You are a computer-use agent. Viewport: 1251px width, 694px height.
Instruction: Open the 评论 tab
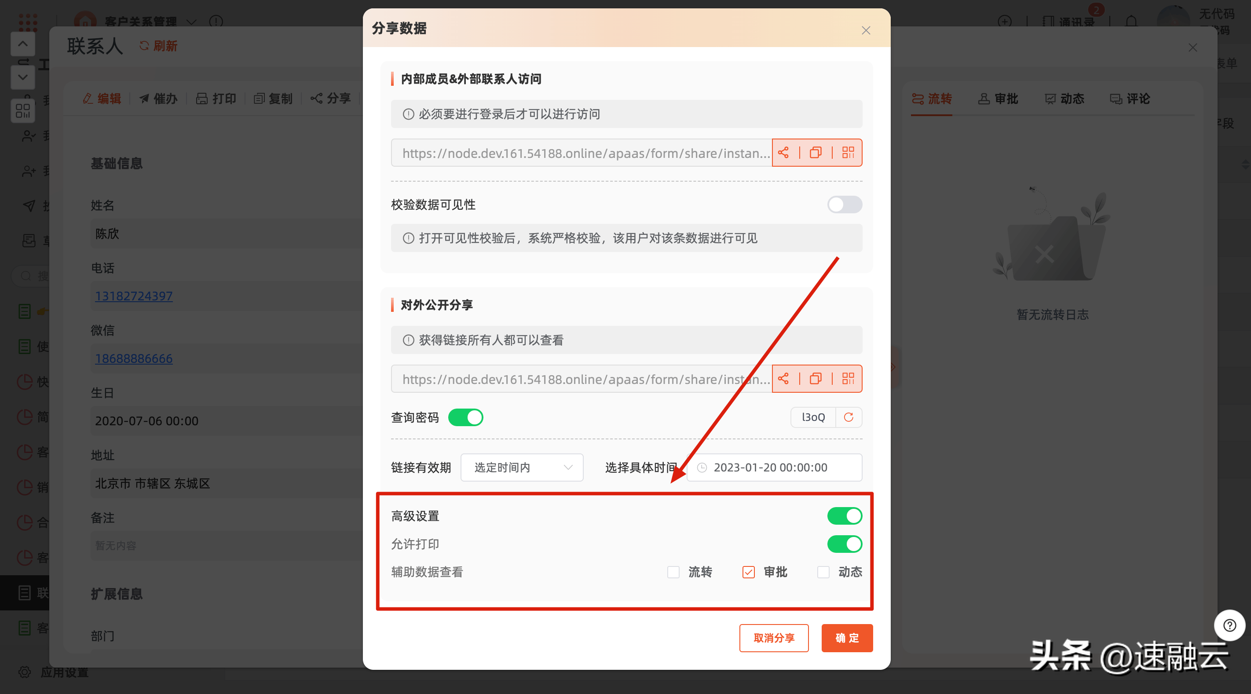(1130, 99)
